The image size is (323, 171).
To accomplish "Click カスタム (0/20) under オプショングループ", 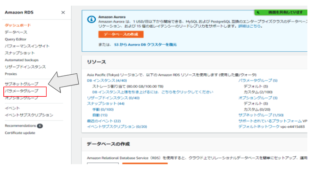I will (257, 109).
